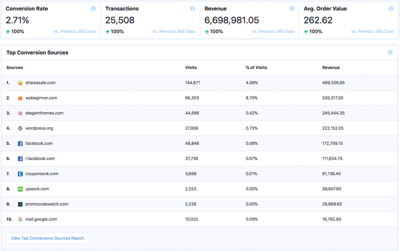Open the Conversion Rate info tooltip icon

pos(94,8)
